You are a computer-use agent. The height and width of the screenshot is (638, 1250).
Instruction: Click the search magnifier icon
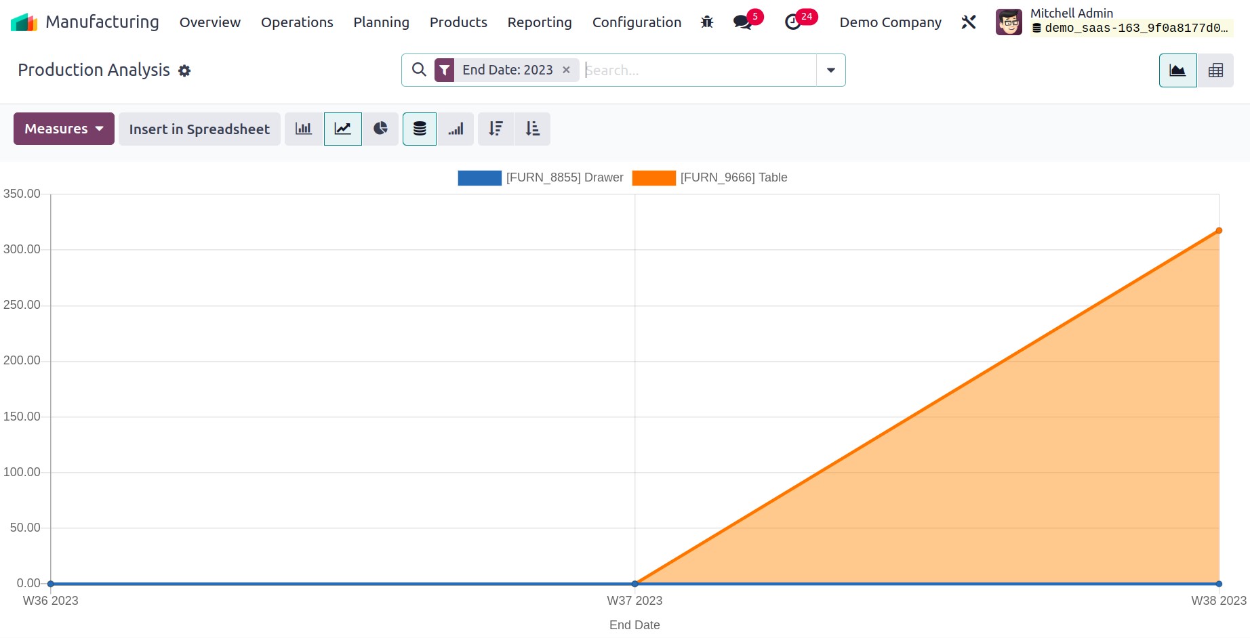[419, 70]
